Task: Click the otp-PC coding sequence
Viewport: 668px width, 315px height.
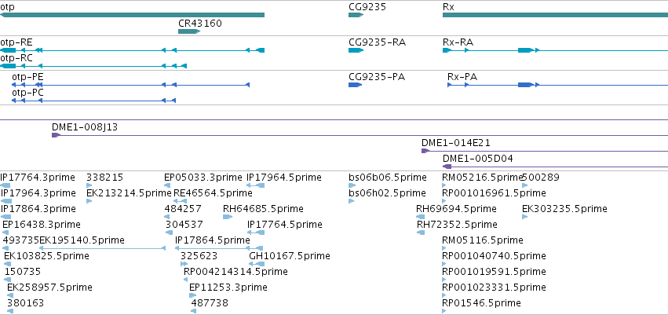Action: (93, 101)
